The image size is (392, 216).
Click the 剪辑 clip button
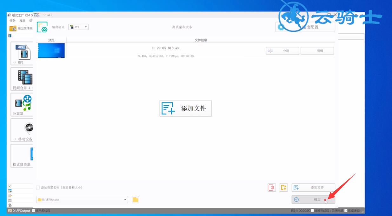pyautogui.click(x=317, y=51)
